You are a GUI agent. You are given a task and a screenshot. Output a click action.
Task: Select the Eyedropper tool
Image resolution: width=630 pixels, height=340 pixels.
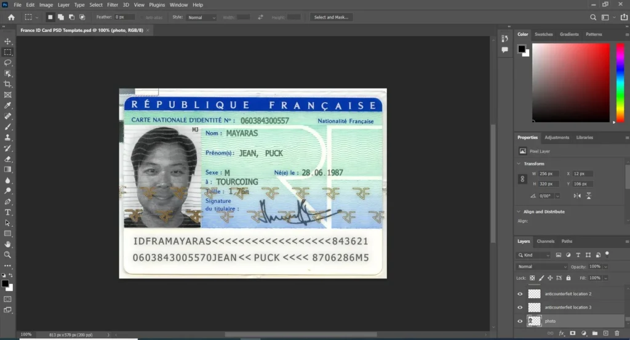[x=7, y=106]
